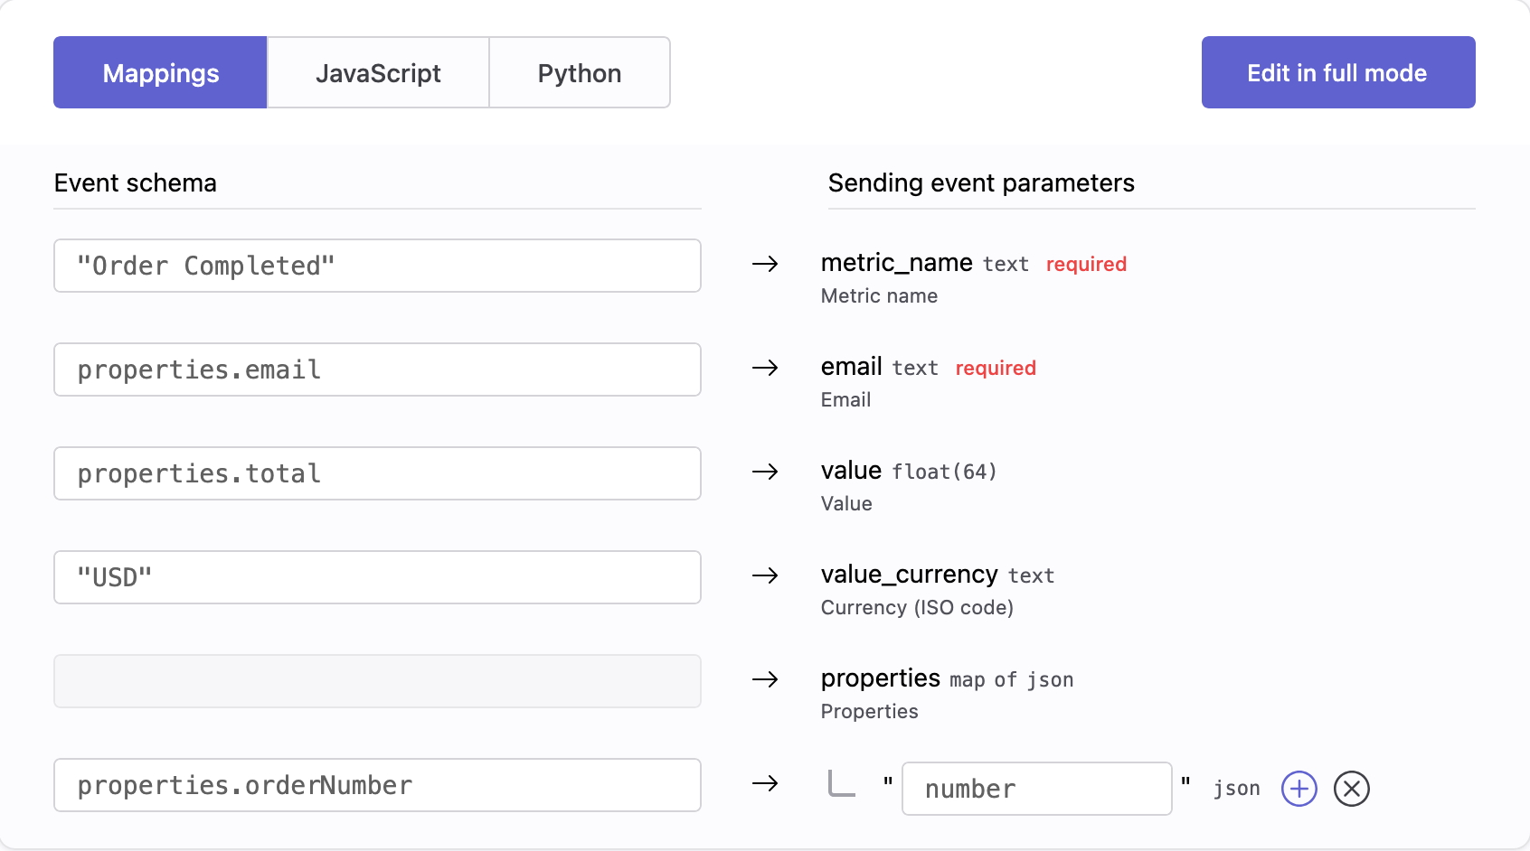Screen dimensions: 1530x851
Task: Click the arrow beside properties.orderNumber field
Action: click(x=765, y=783)
